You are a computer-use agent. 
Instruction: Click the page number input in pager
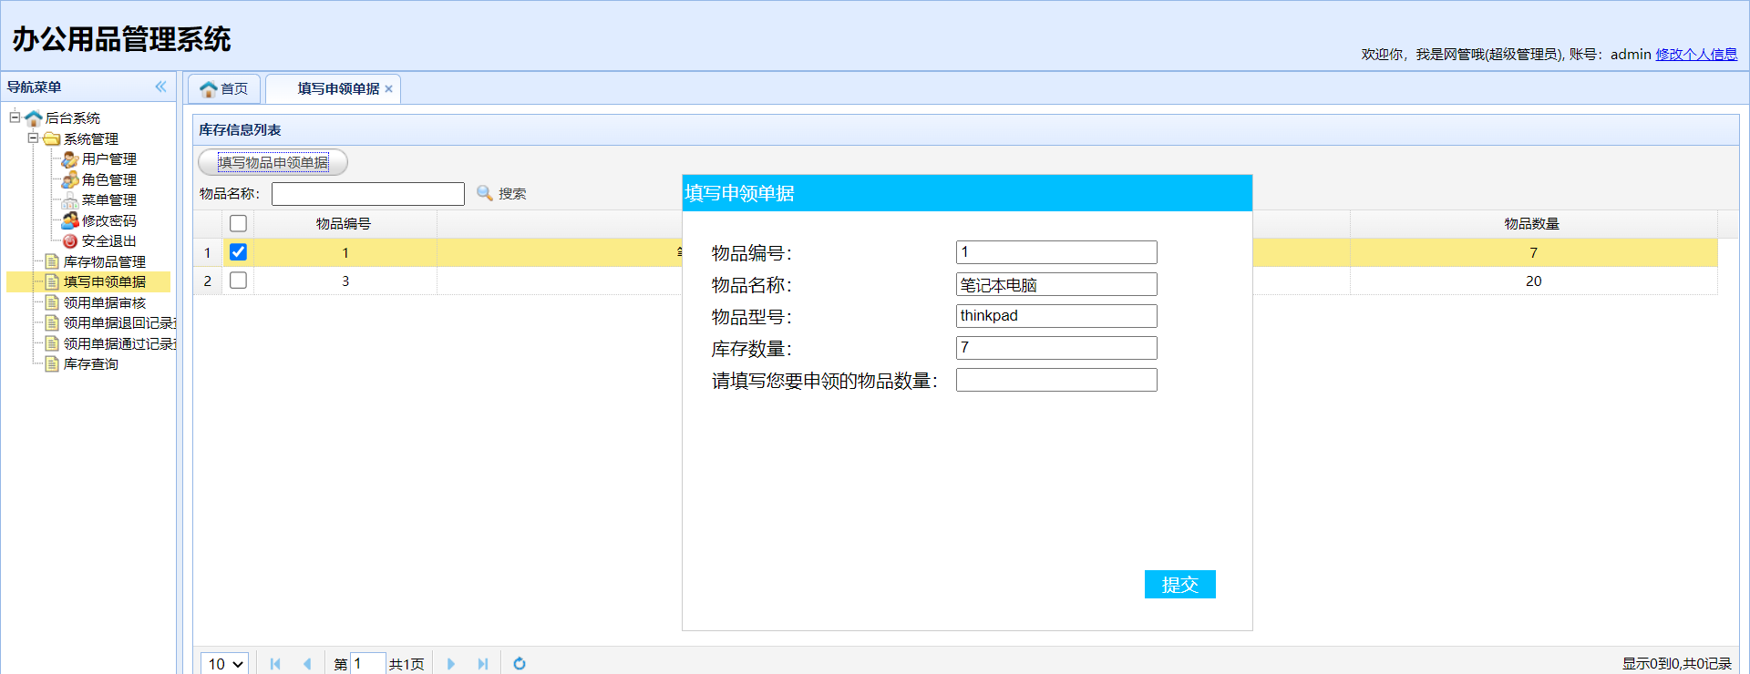[x=368, y=664]
